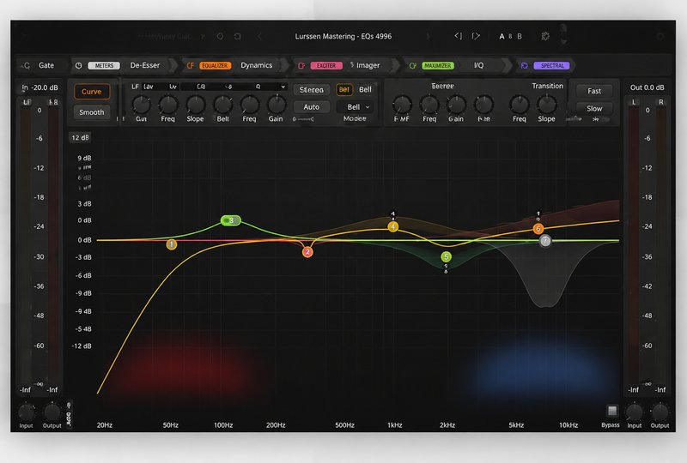Click the back chevron left of preset name

(259, 36)
